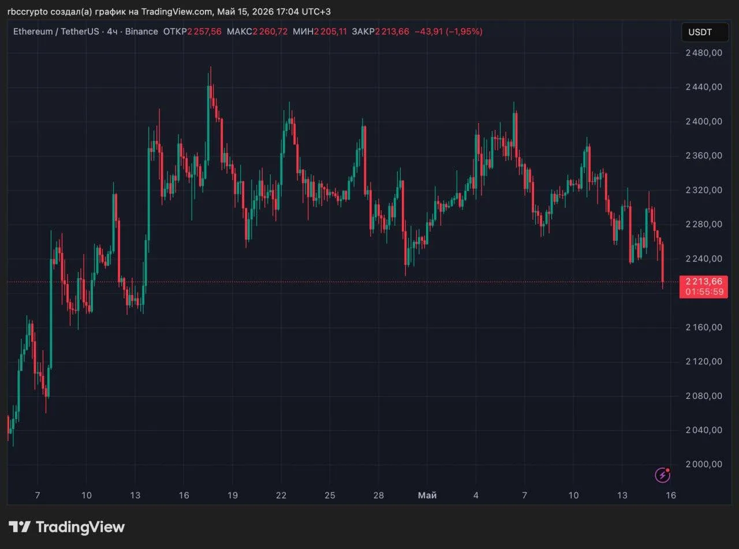This screenshot has width=739, height=549.
Task: Click the price change −43,91 (−1,95%)
Action: pyautogui.click(x=448, y=31)
